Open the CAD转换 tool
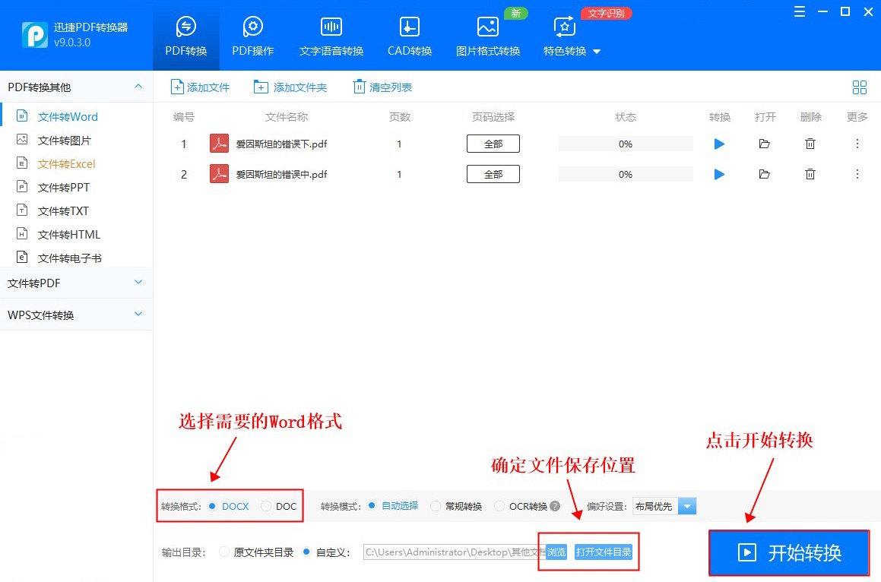881x582 pixels. 409,35
